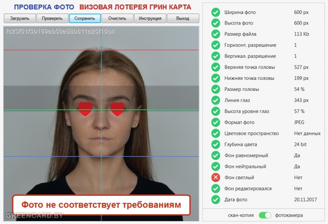Click the check icon for Фон нейтральный
This screenshot has height=224, width=328.
216,167
